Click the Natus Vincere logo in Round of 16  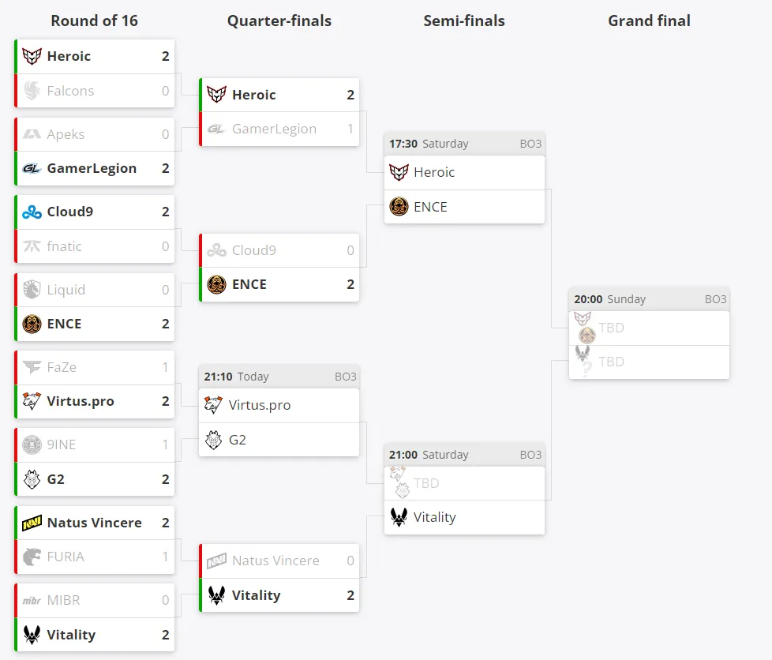32,523
